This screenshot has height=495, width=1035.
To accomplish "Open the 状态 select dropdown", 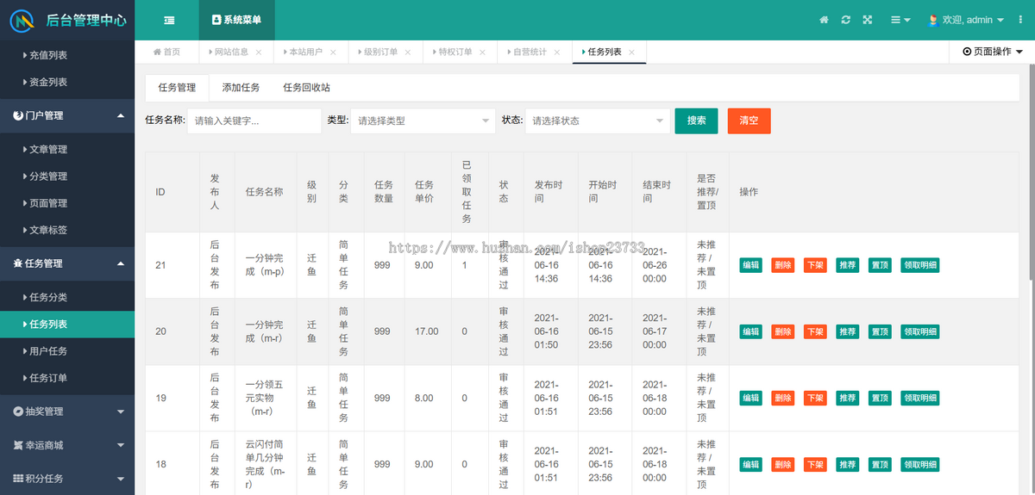I will pyautogui.click(x=597, y=121).
